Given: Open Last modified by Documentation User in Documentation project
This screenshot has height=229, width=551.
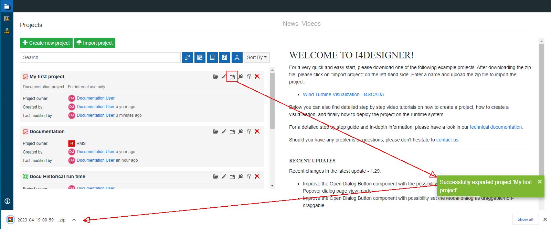Looking at the screenshot, I should tap(96, 160).
